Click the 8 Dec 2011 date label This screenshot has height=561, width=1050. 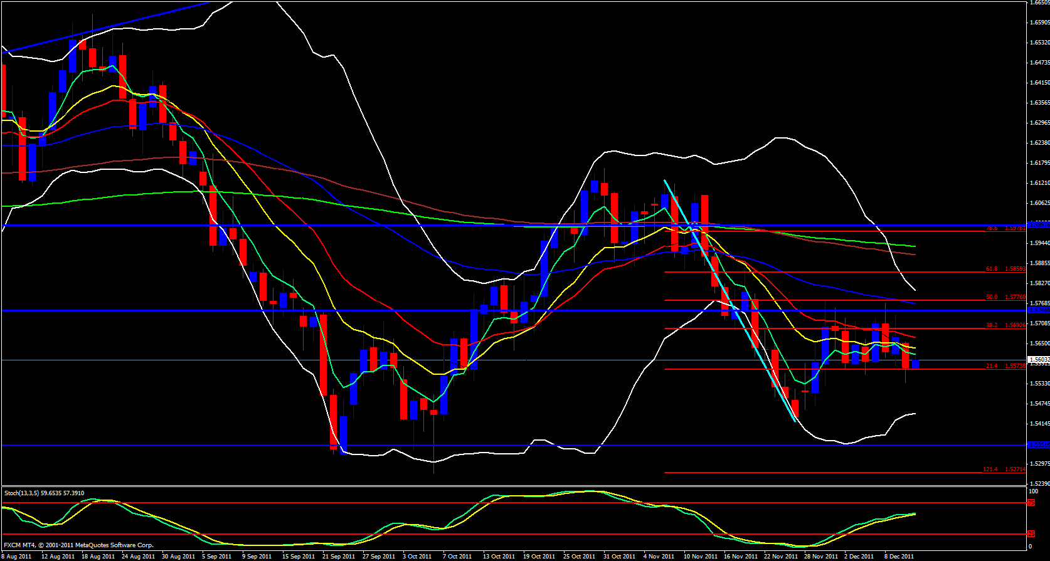[x=899, y=557]
